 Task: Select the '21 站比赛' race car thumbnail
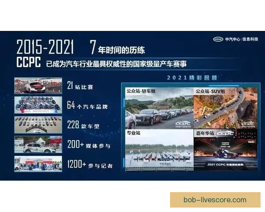pyautogui.click(x=38, y=86)
